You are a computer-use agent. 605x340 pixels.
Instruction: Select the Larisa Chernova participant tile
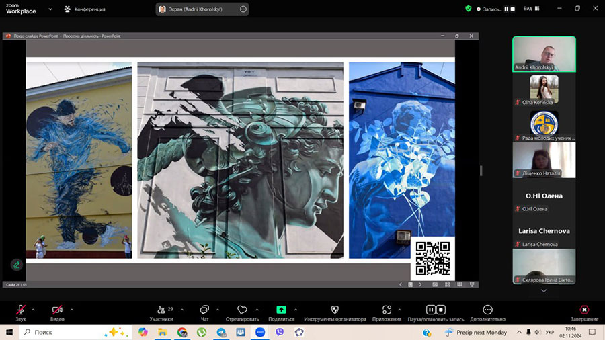pos(544,231)
